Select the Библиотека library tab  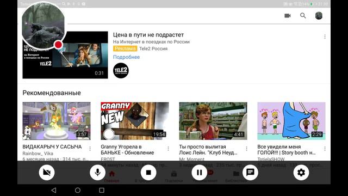click(x=236, y=176)
